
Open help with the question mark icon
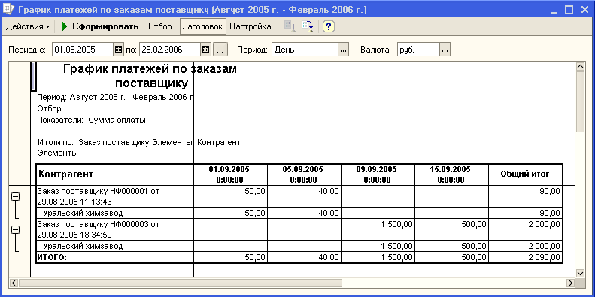328,26
